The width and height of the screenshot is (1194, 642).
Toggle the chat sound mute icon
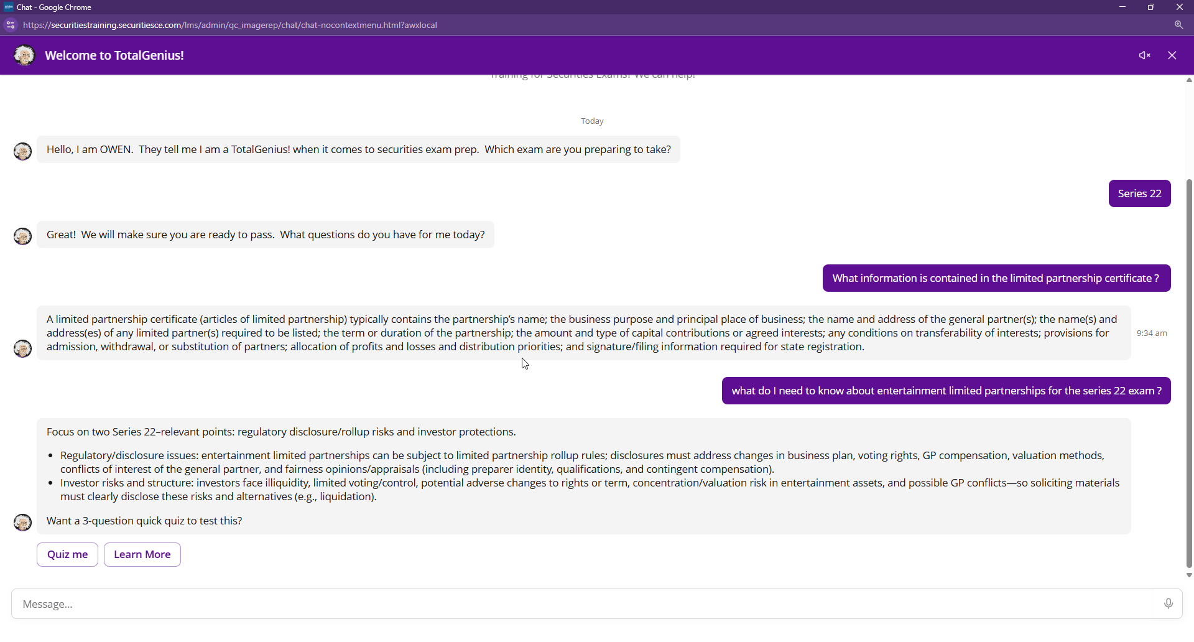1144,55
